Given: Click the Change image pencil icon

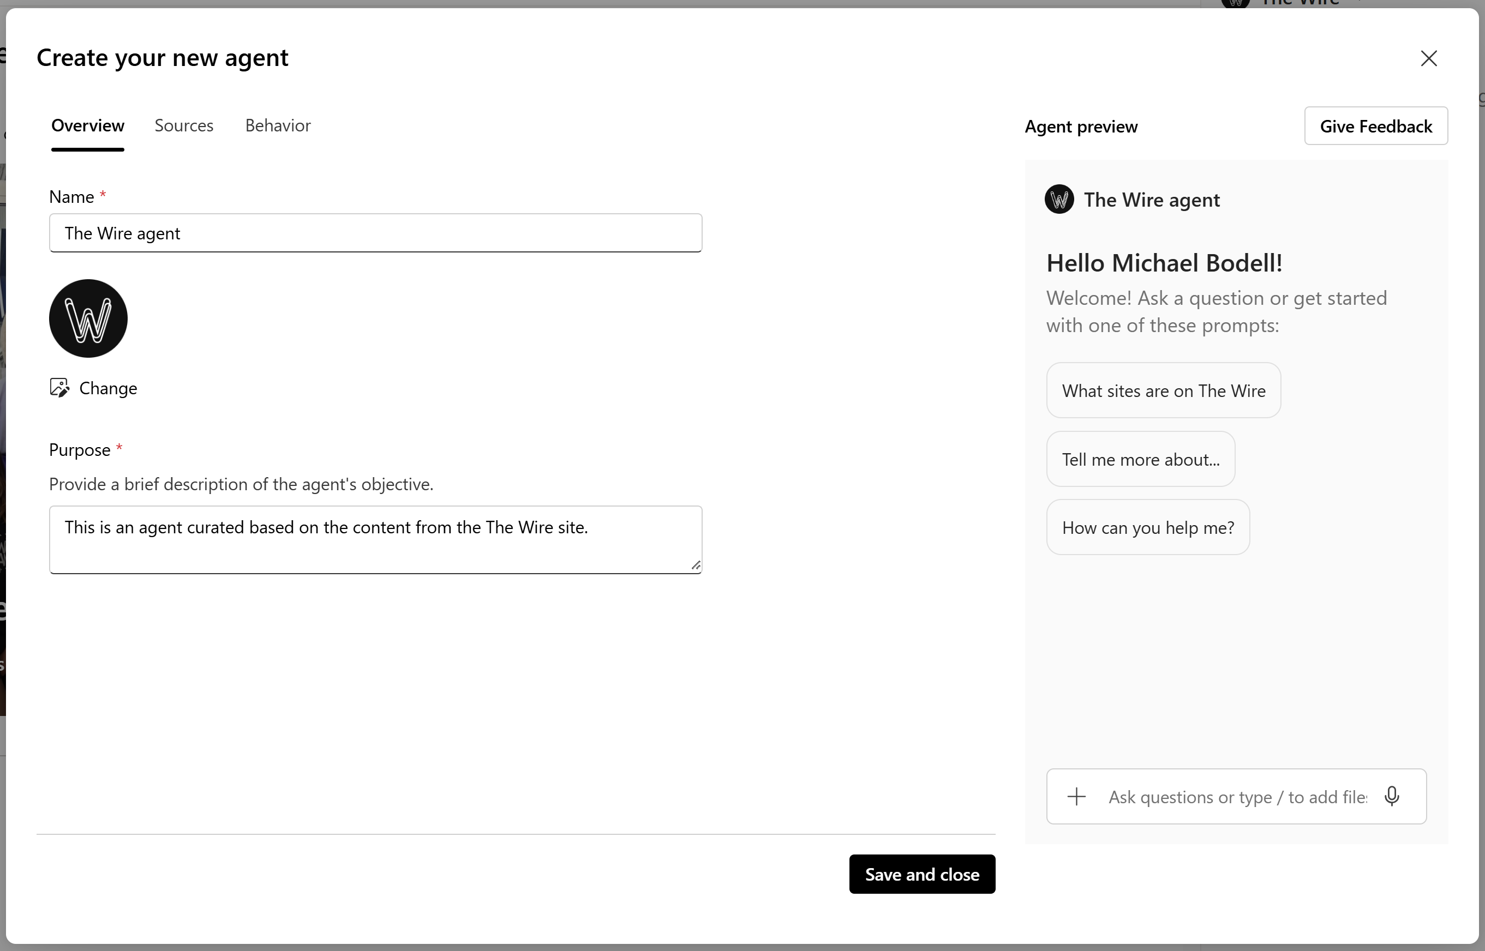Looking at the screenshot, I should click(x=59, y=388).
